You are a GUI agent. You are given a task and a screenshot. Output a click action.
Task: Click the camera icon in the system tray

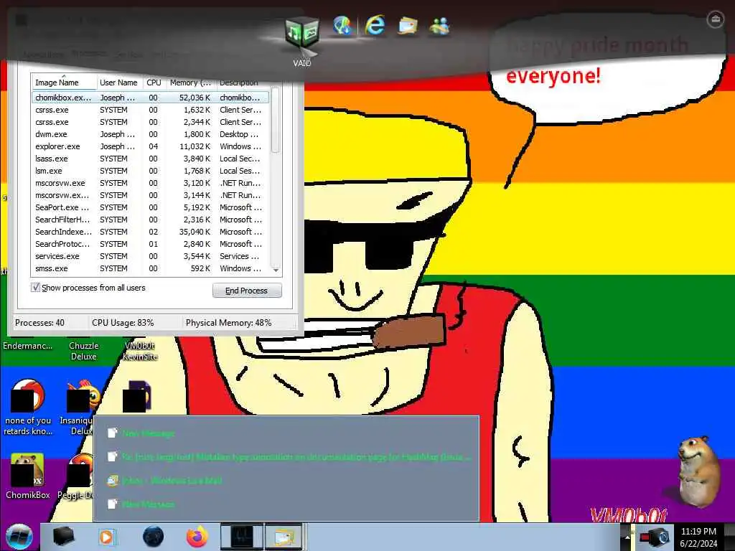tap(655, 537)
